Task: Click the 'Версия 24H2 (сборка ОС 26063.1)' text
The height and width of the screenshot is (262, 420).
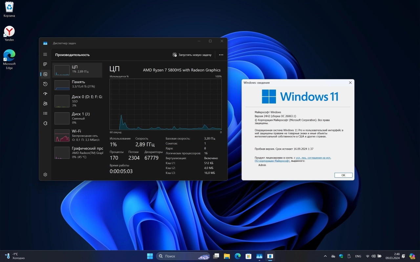Action: (x=275, y=116)
